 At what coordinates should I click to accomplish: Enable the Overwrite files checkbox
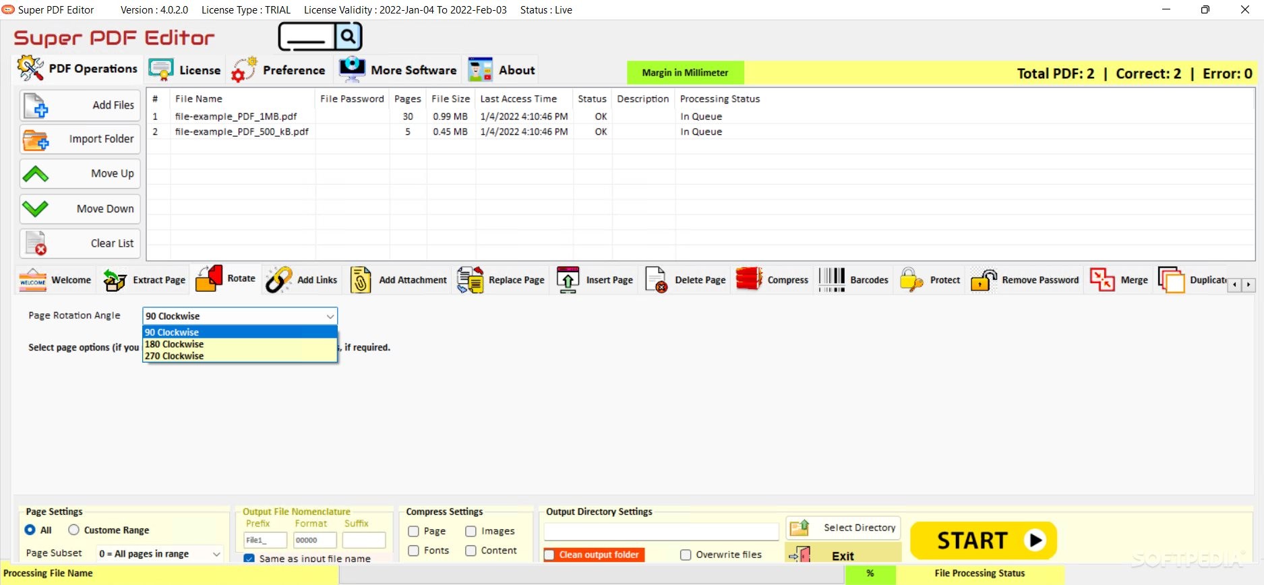pyautogui.click(x=686, y=555)
